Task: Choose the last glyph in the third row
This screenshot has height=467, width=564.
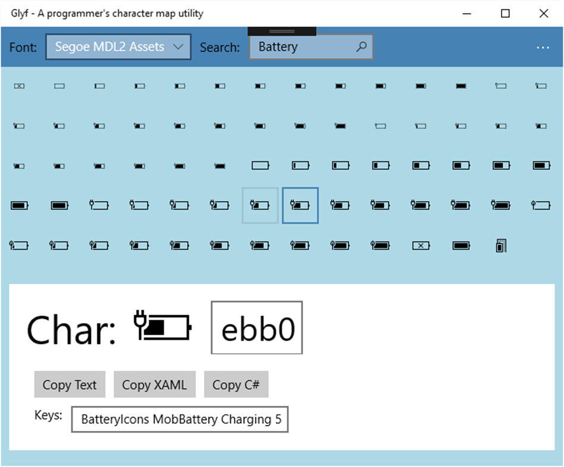Action: [x=541, y=166]
